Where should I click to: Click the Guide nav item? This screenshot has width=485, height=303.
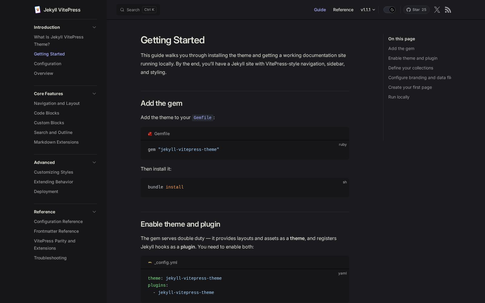320,10
